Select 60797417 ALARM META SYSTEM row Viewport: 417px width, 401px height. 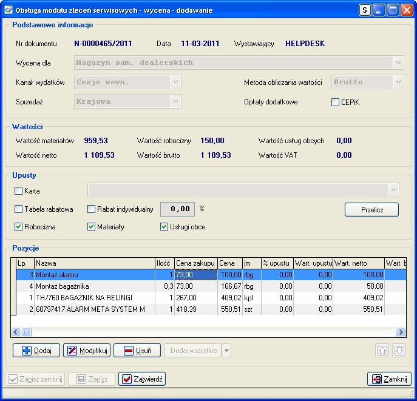coord(211,309)
